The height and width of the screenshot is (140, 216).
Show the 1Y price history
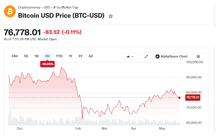click(71, 56)
